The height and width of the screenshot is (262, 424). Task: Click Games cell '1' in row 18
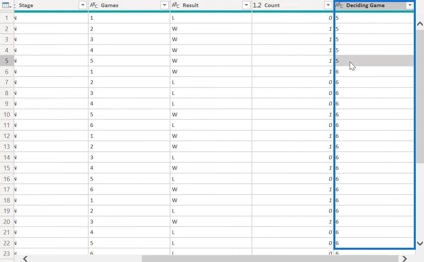point(129,200)
